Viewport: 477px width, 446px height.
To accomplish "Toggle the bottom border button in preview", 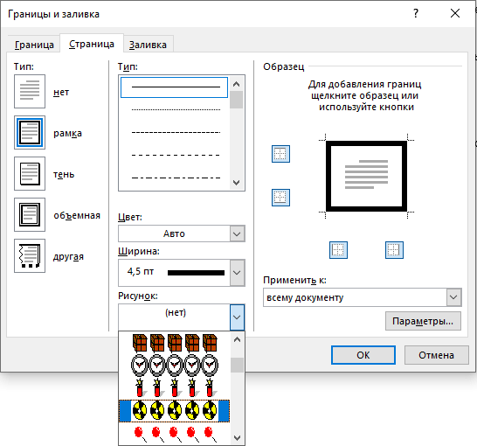I will pyautogui.click(x=280, y=198).
